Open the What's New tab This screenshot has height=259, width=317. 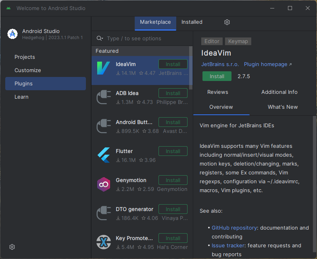tap(283, 107)
